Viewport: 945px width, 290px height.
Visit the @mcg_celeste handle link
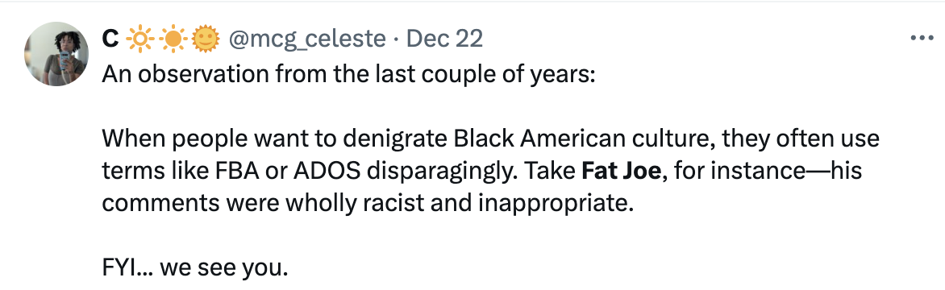[306, 39]
